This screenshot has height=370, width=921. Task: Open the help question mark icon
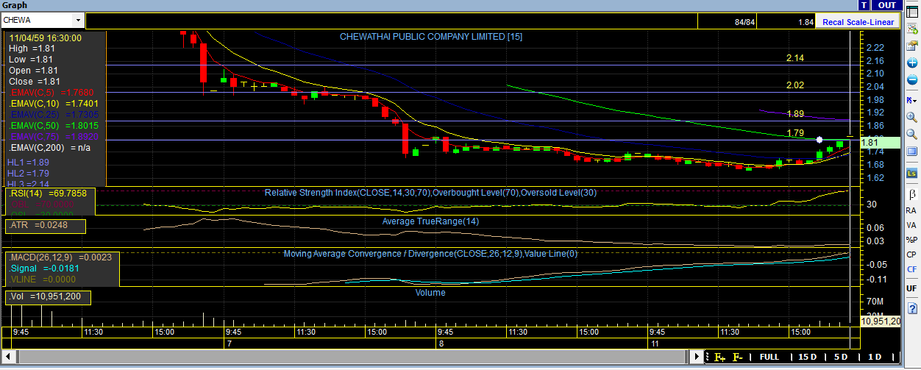pos(911,307)
